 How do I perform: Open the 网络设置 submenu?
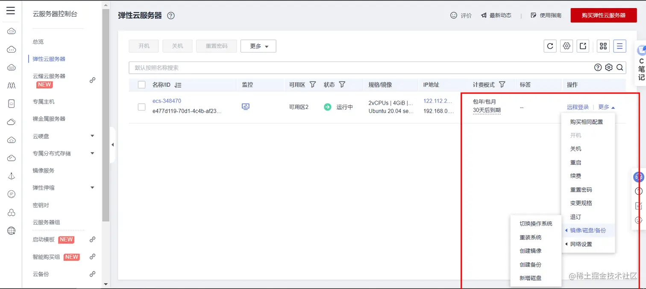tap(588, 244)
